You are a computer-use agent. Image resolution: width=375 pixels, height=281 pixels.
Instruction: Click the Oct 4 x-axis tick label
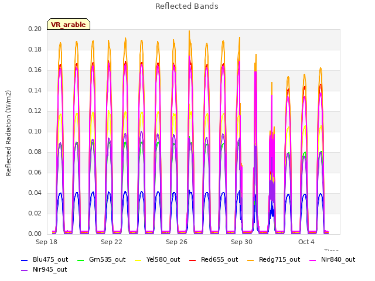click(306, 242)
